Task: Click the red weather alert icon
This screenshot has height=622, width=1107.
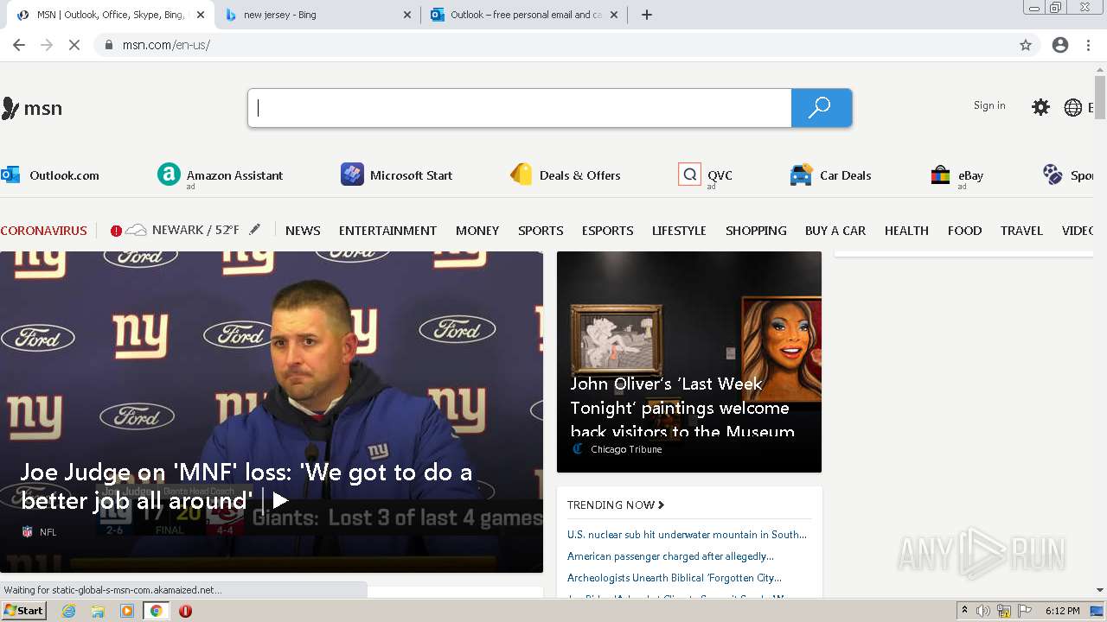Action: click(116, 231)
